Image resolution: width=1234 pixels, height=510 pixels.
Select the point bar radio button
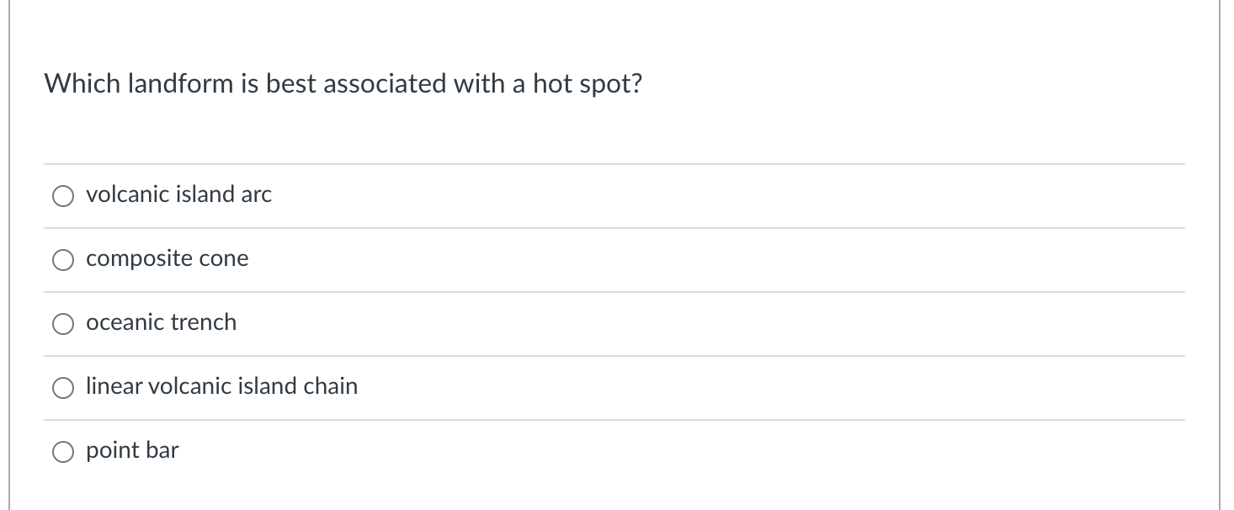point(63,452)
